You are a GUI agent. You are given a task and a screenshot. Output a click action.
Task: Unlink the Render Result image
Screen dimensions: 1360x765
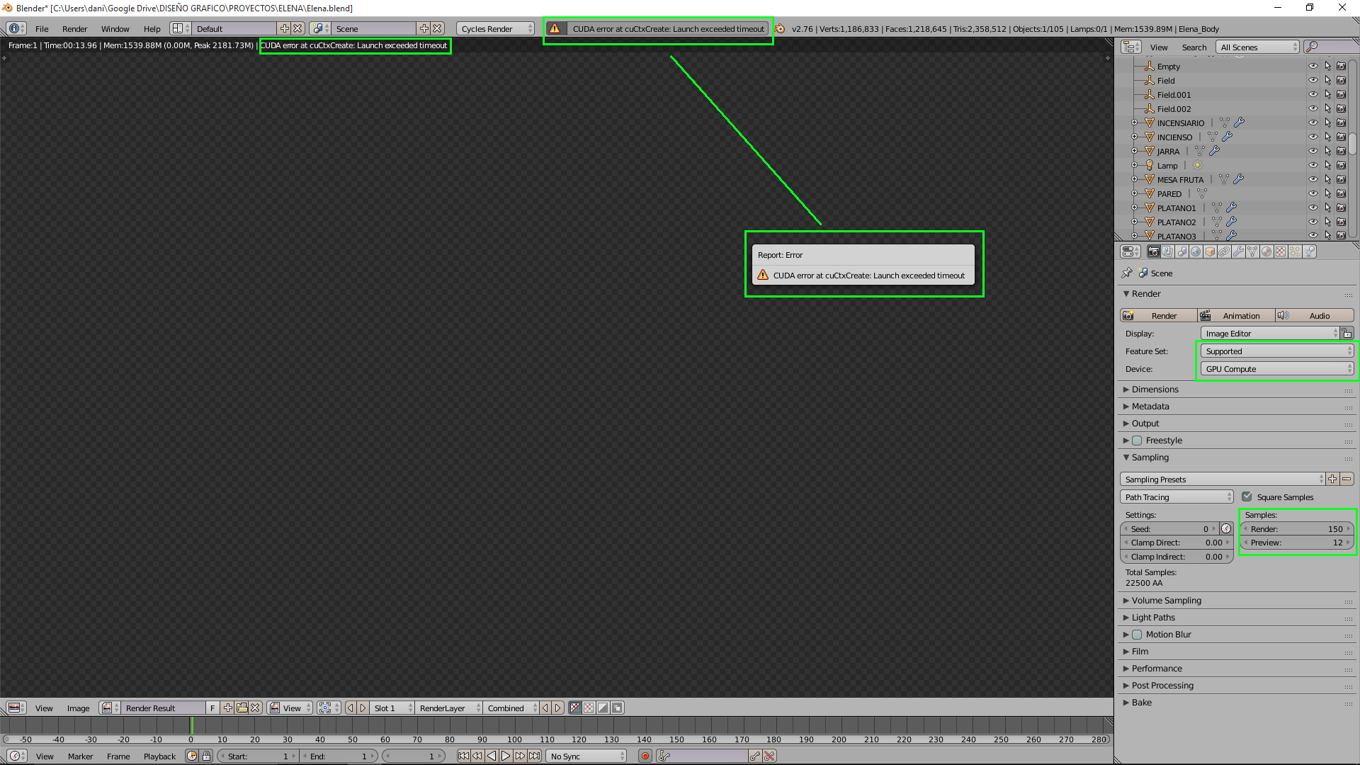[256, 708]
